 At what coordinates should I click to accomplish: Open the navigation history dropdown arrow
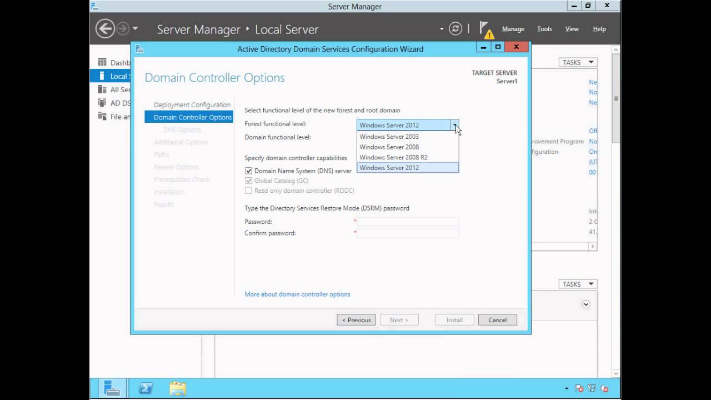(135, 28)
